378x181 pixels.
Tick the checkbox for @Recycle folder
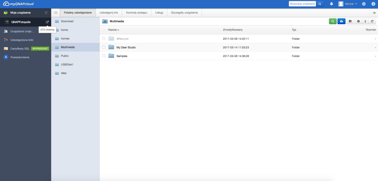coord(104,39)
